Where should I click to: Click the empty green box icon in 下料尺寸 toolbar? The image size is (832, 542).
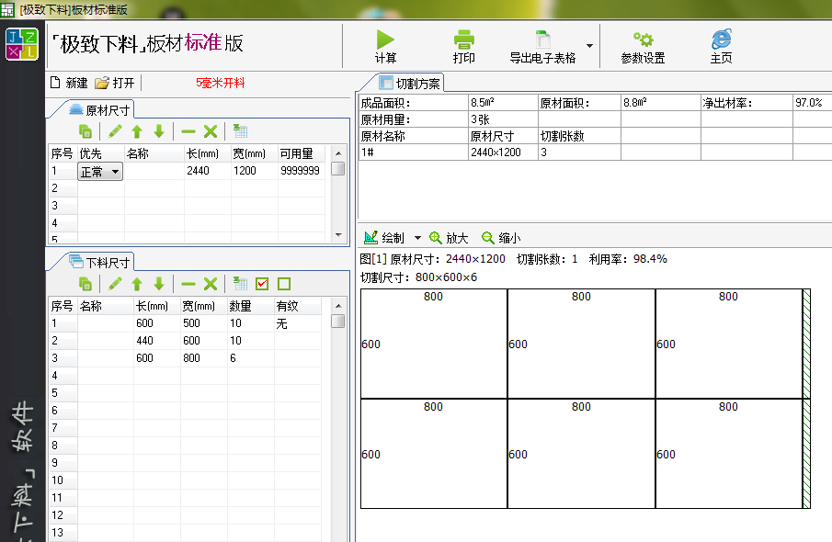284,284
